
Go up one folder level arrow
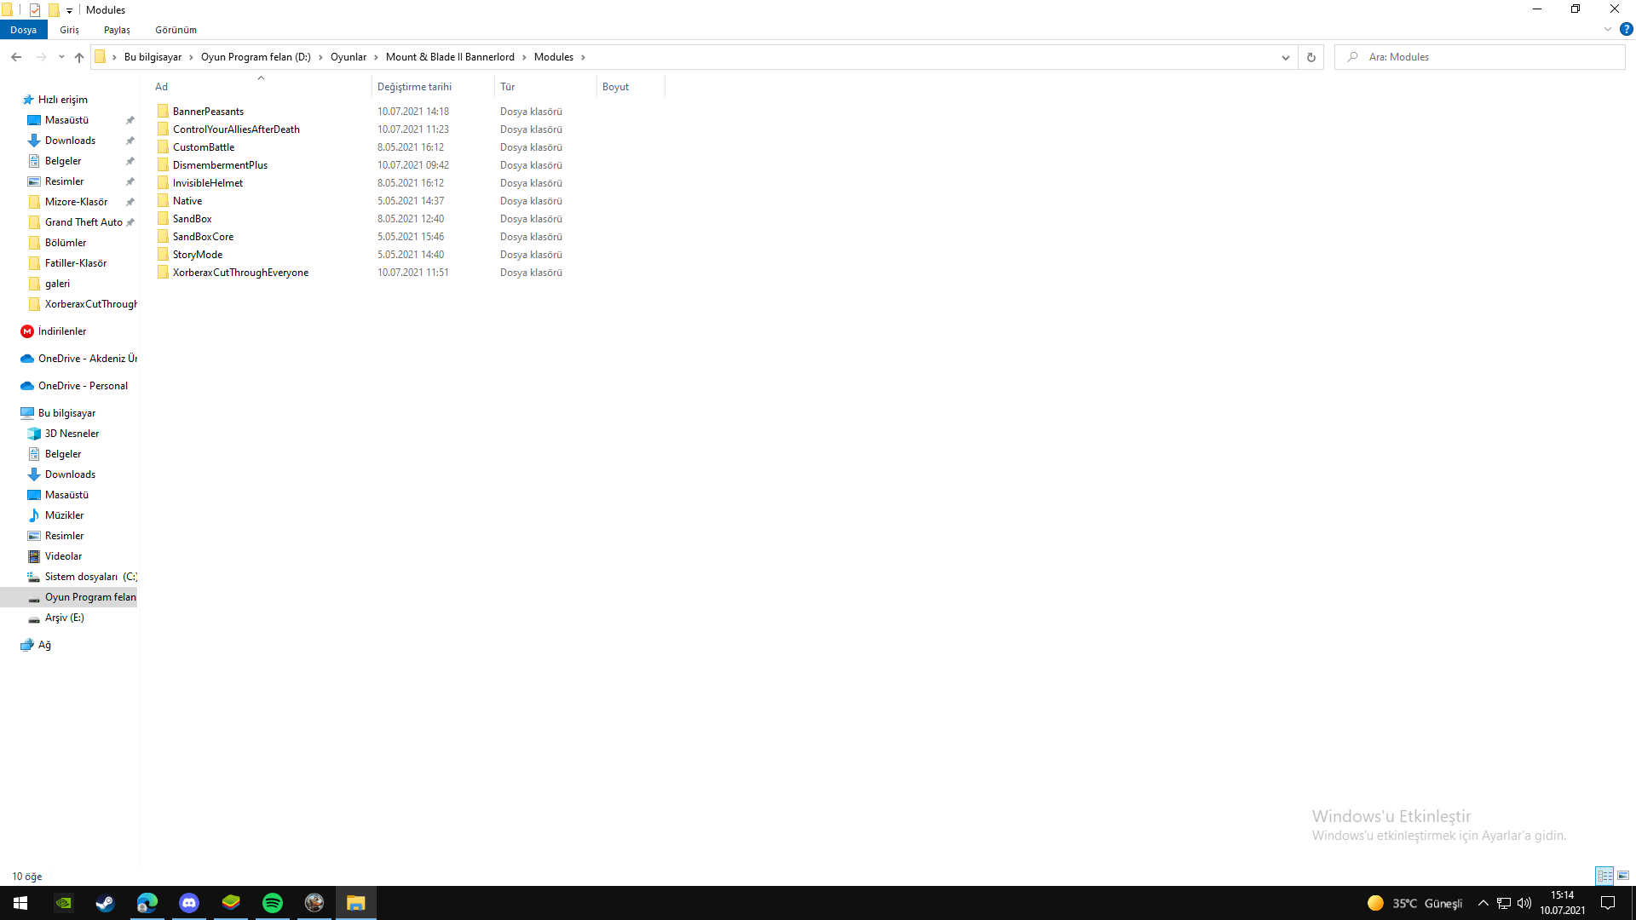coord(79,57)
